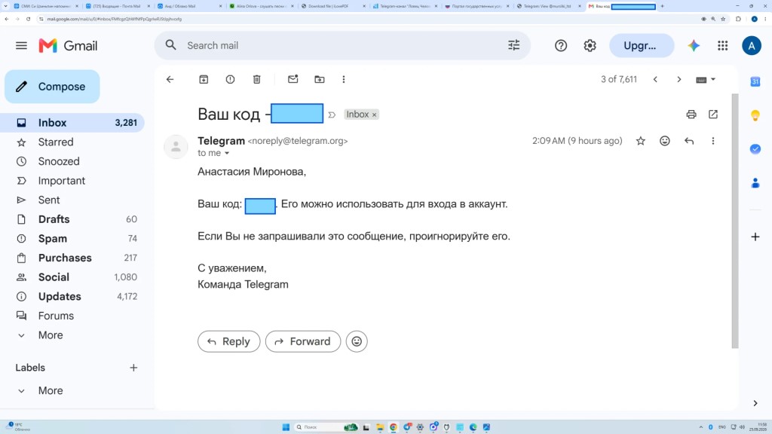Open Contacts in the side panel
The width and height of the screenshot is (772, 434).
pyautogui.click(x=755, y=183)
